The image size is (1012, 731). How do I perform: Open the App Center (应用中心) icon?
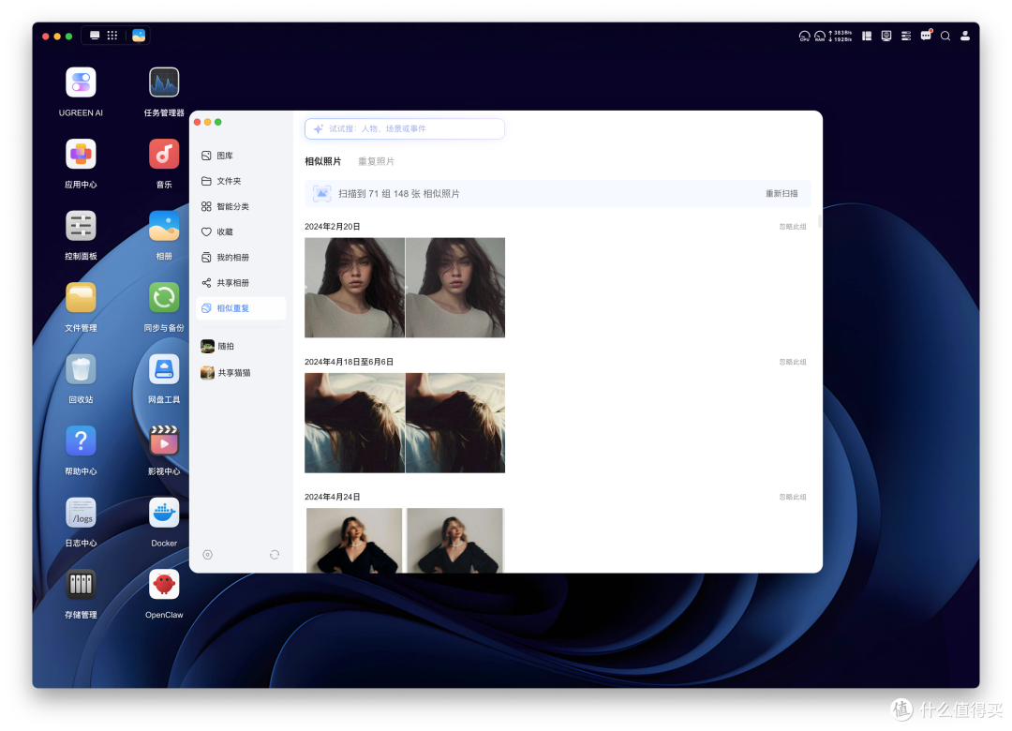[x=81, y=155]
